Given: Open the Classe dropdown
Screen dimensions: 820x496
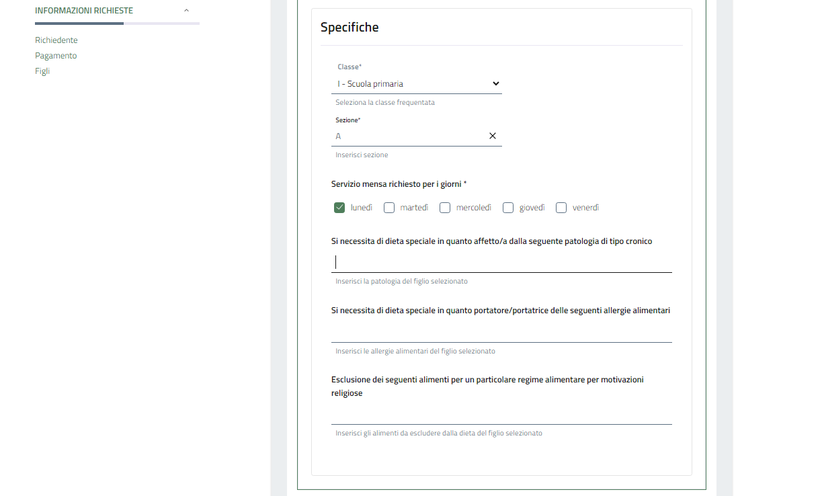Looking at the screenshot, I should pyautogui.click(x=417, y=84).
